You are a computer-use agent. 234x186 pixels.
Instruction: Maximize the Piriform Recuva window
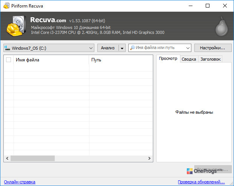(208, 6)
